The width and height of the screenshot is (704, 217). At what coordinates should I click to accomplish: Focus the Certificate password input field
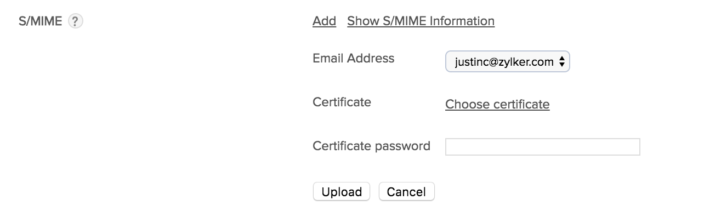point(543,147)
